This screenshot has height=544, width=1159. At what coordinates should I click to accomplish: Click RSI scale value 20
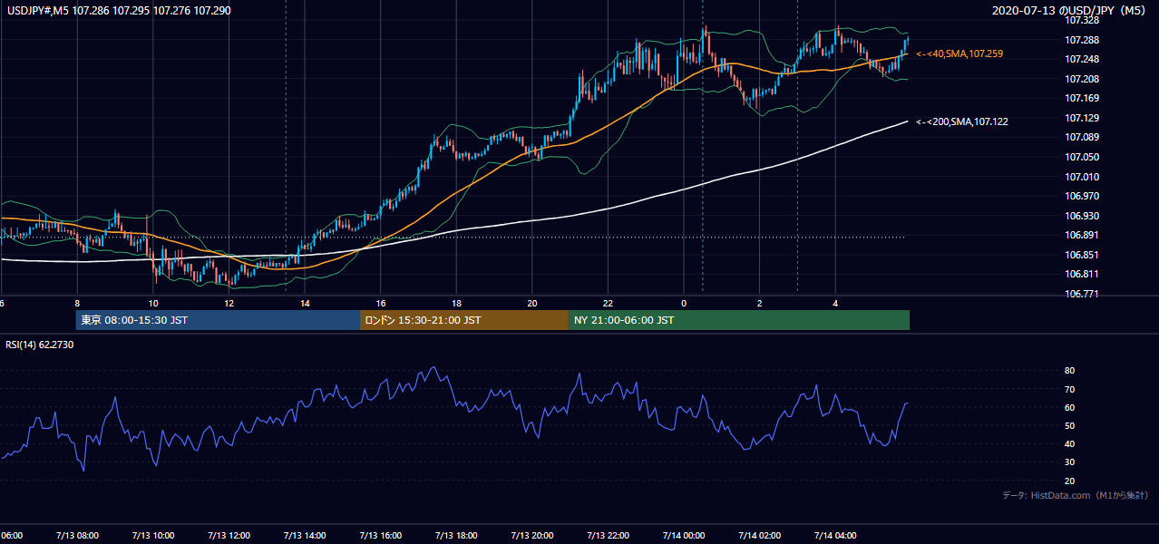click(x=1070, y=481)
